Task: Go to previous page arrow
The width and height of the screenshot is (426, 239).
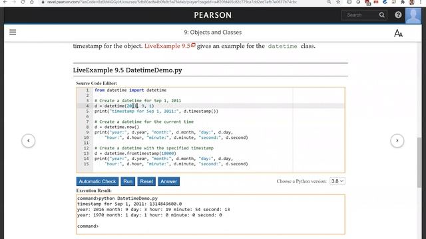Action: coord(29,141)
